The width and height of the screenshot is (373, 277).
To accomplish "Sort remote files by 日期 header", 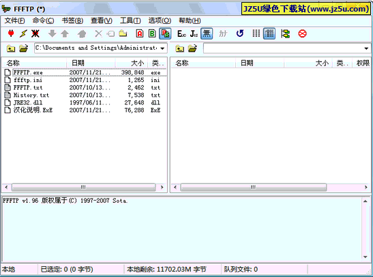I will click(x=260, y=63).
